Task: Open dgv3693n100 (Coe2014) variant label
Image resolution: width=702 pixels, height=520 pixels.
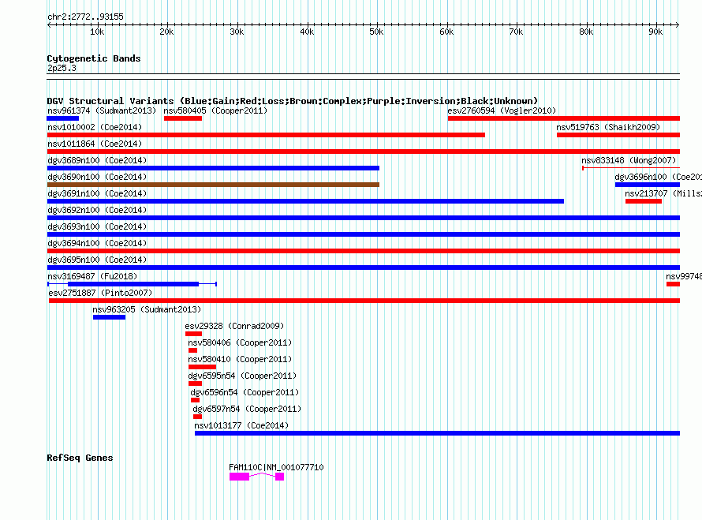Action: tap(97, 226)
